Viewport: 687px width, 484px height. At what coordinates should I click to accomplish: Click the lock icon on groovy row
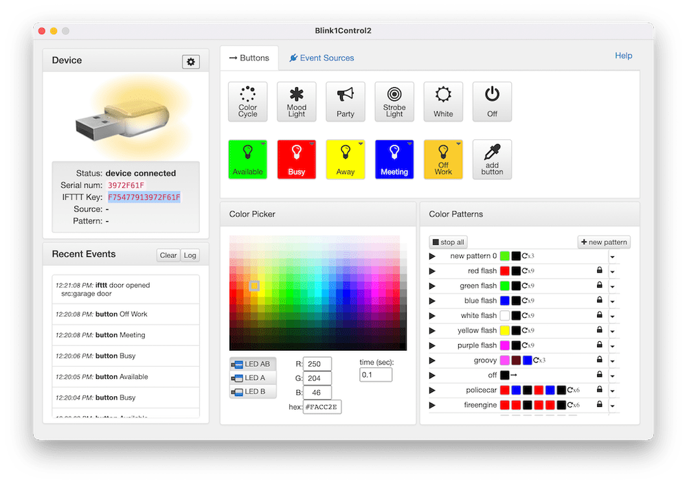click(x=599, y=360)
